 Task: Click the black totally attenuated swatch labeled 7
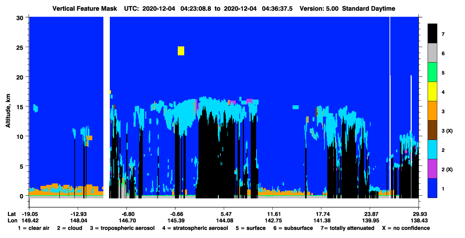pyautogui.click(x=432, y=34)
